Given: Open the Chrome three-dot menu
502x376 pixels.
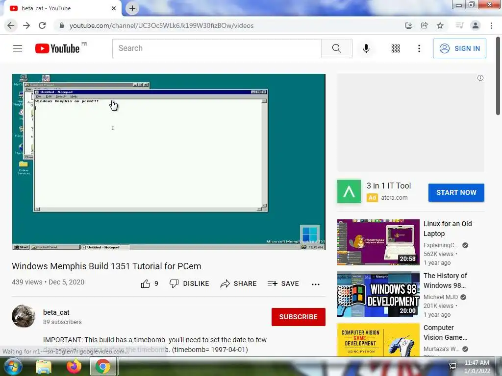Looking at the screenshot, I should 491,25.
